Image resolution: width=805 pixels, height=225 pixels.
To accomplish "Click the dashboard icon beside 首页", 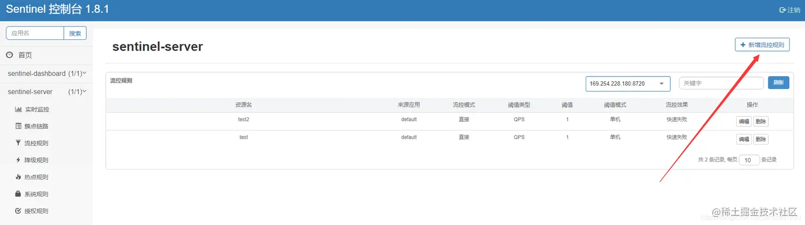I will pyautogui.click(x=9, y=55).
